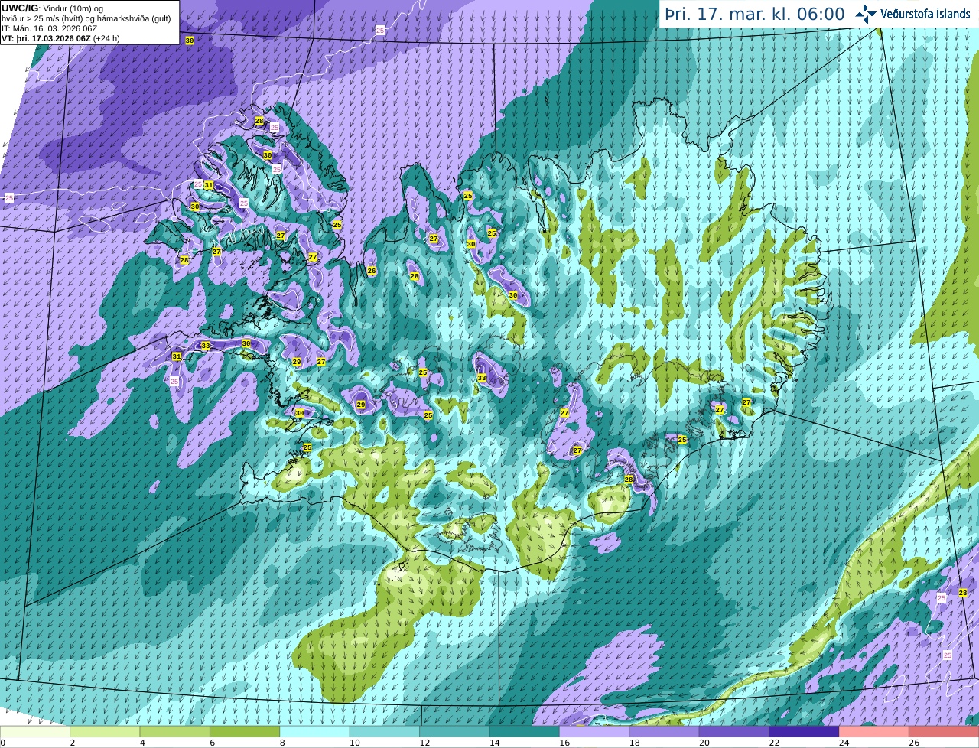Click the legend scale value 14
This screenshot has height=748, width=979.
[494, 743]
